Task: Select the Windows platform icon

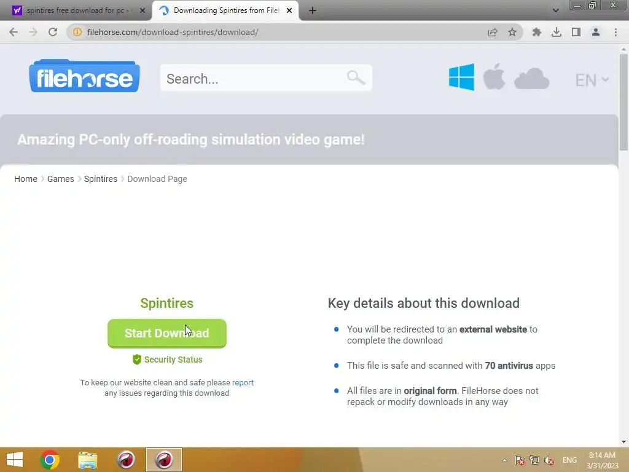Action: coord(461,77)
